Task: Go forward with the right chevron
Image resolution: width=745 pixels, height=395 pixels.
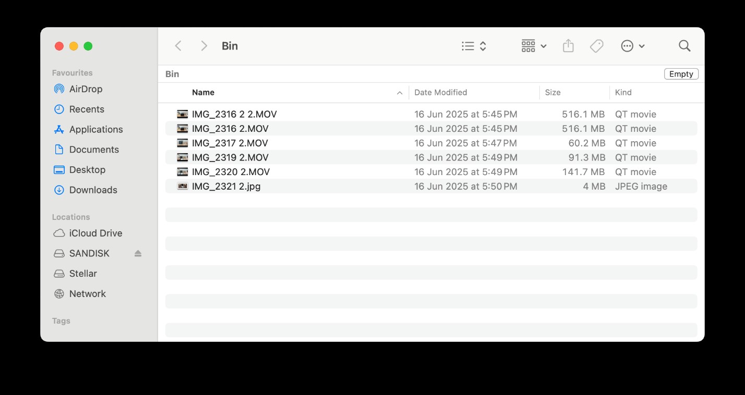Action: 204,46
